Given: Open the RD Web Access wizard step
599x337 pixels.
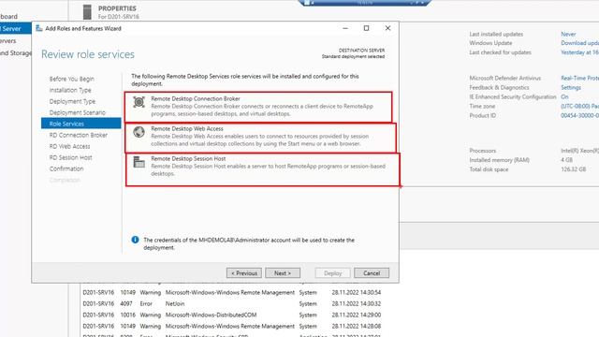Looking at the screenshot, I should 69,146.
